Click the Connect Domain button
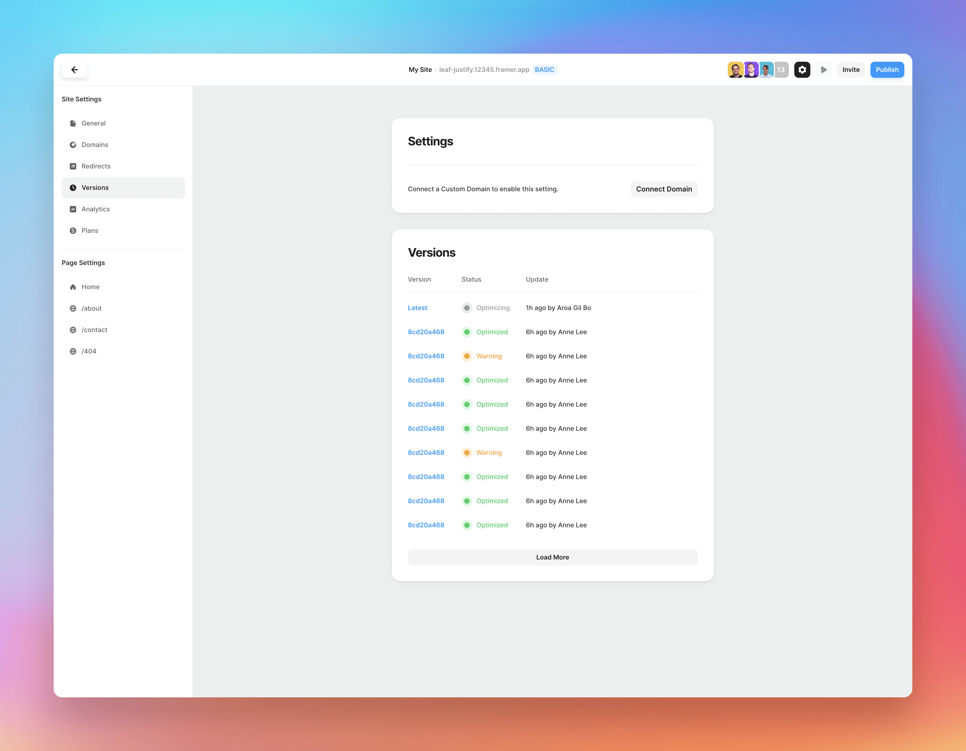966x751 pixels. click(664, 189)
